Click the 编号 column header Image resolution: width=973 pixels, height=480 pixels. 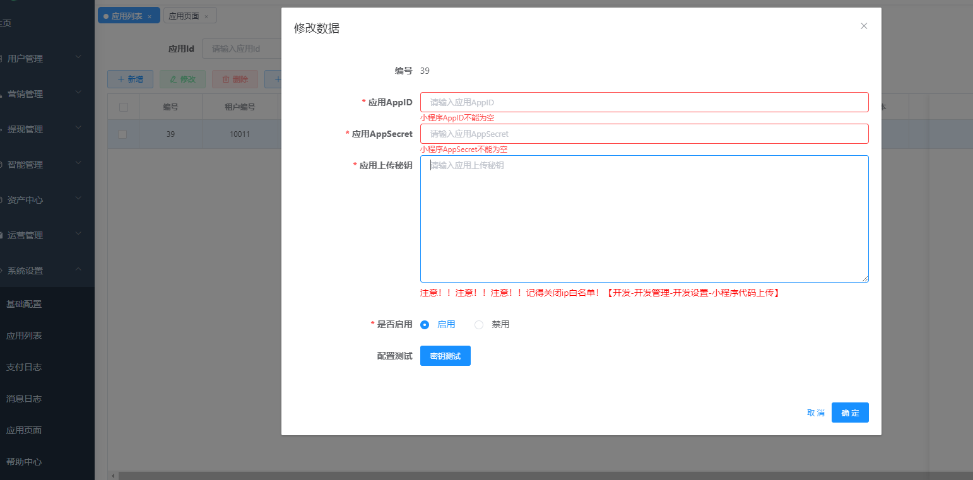[170, 107]
